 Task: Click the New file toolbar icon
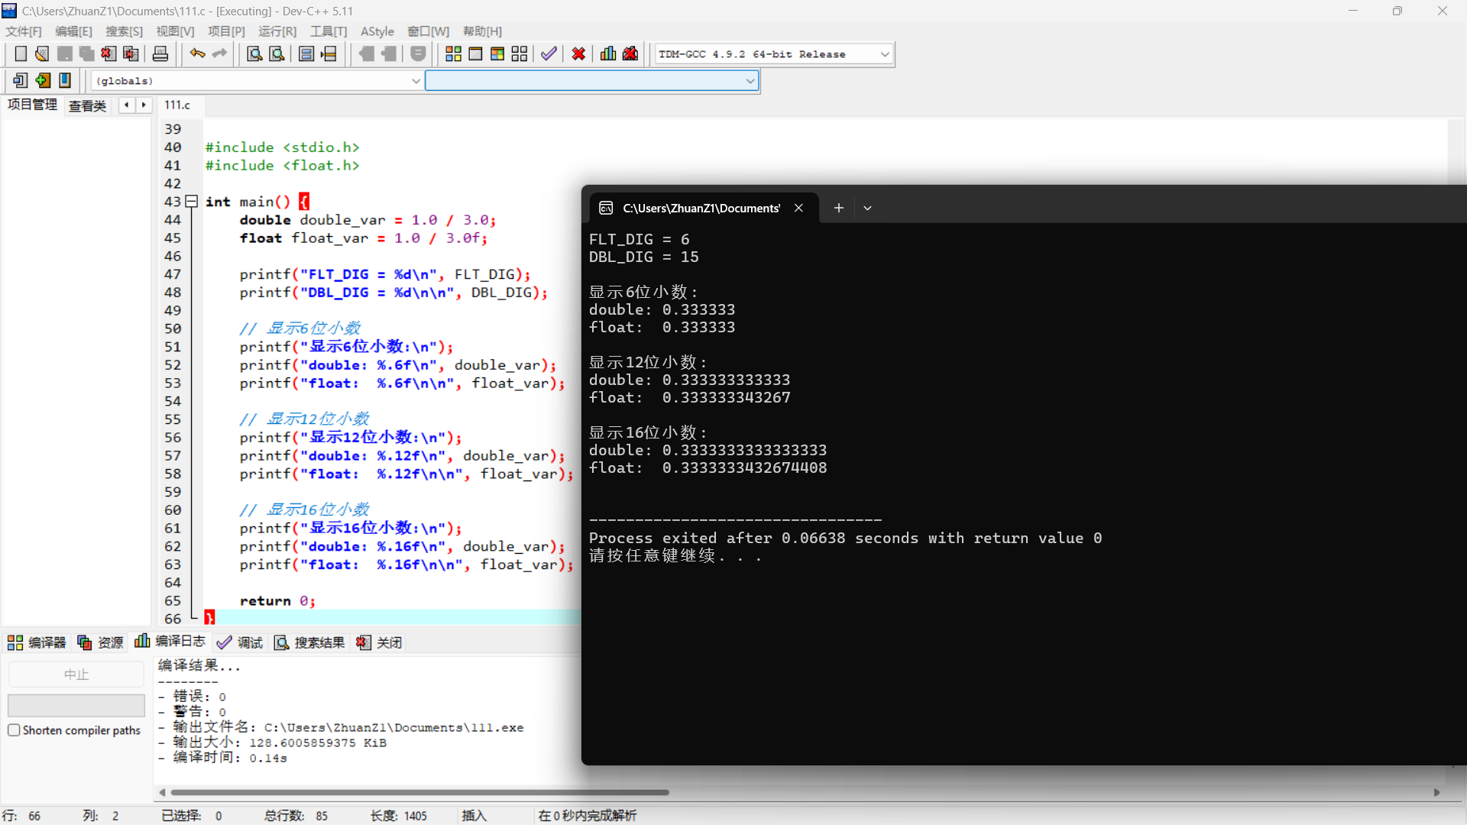[x=21, y=54]
